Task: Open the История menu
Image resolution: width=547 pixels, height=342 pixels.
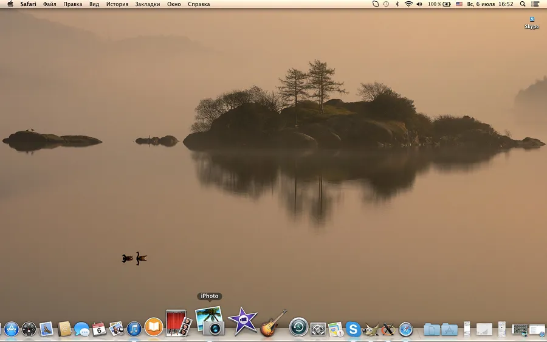Action: [x=117, y=4]
